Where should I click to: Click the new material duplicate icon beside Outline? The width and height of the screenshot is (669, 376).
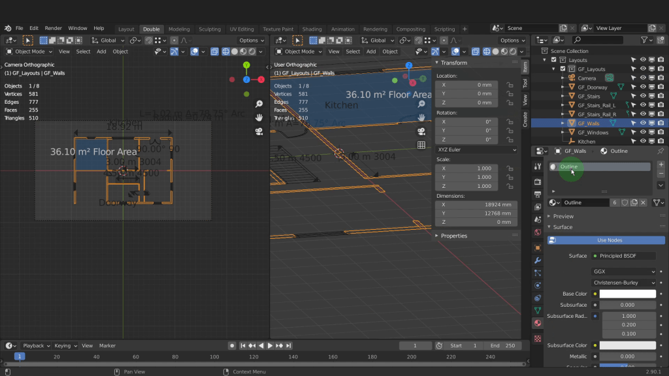634,203
